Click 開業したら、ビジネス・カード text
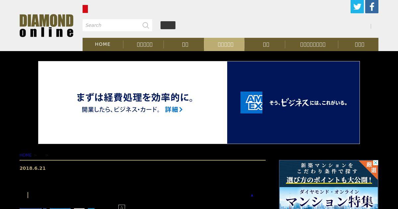 point(121,109)
